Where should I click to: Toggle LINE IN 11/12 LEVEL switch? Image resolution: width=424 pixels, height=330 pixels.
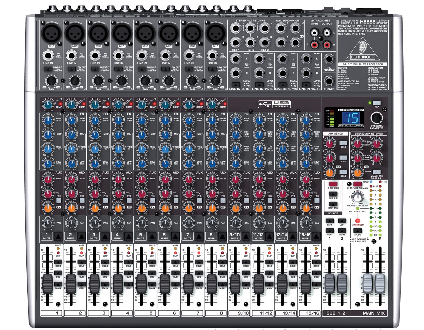click(x=259, y=84)
